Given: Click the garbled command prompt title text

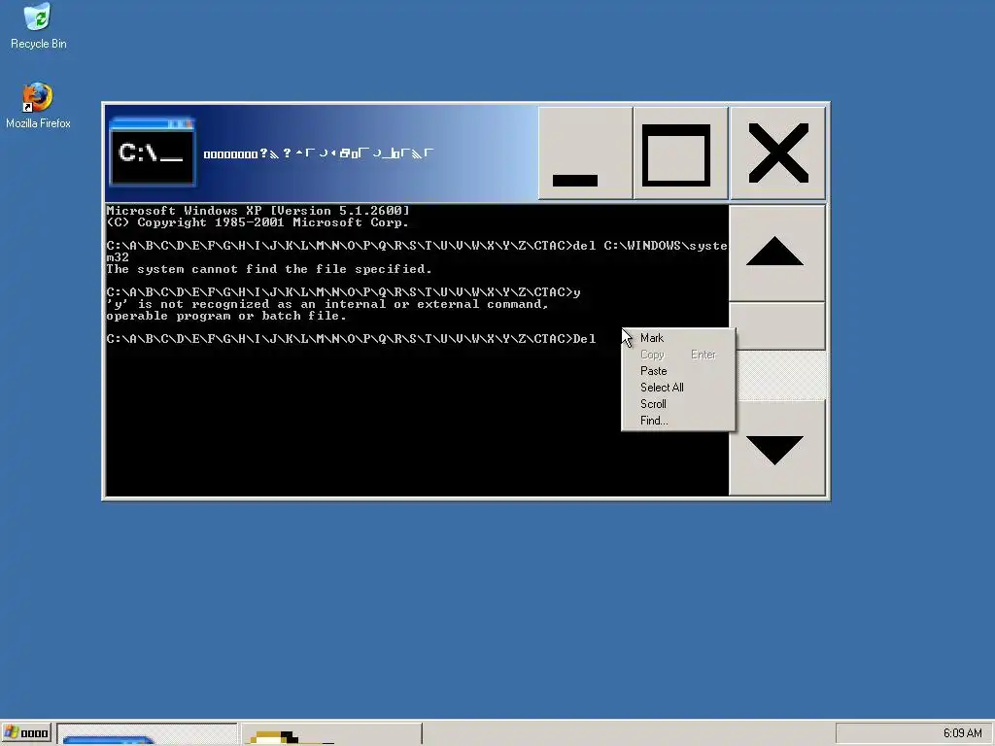Looking at the screenshot, I should [319, 153].
